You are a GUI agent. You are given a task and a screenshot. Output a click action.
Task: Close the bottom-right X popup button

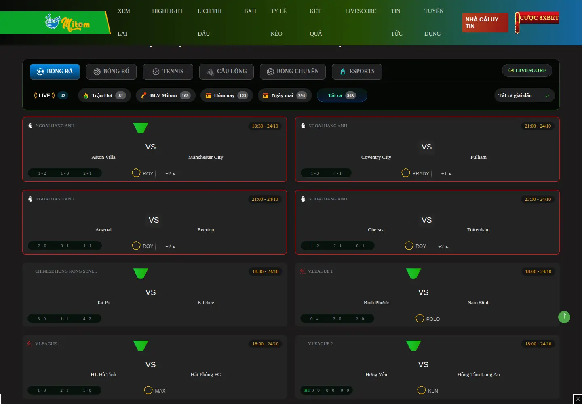[578, 399]
